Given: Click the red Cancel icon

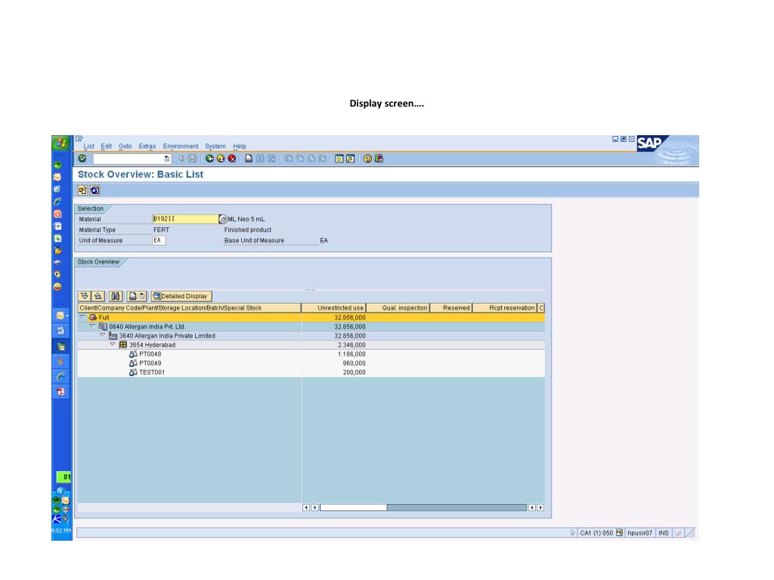Looking at the screenshot, I should (231, 159).
